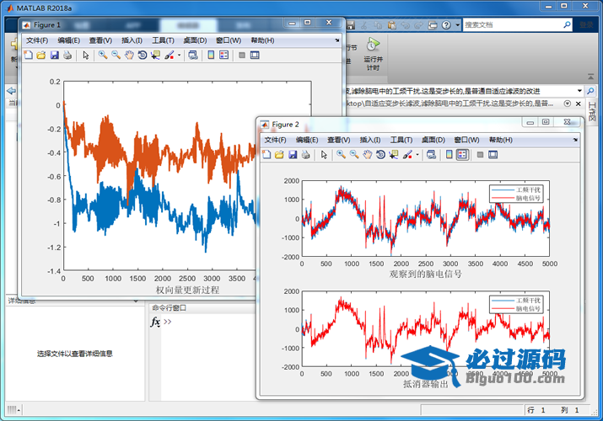This screenshot has height=421, width=603.
Task: Activate Zoom In tool in Figure 2
Action: tap(341, 155)
